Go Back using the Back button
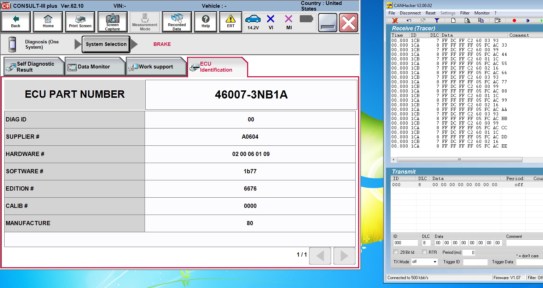This screenshot has height=288, width=543. (x=16, y=22)
